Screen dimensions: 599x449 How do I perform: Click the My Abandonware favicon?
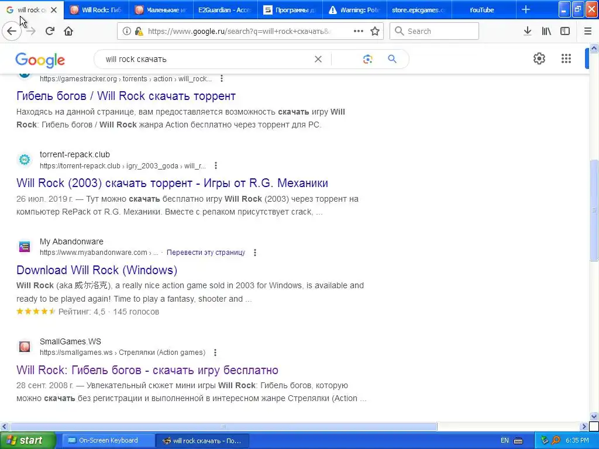pos(25,247)
